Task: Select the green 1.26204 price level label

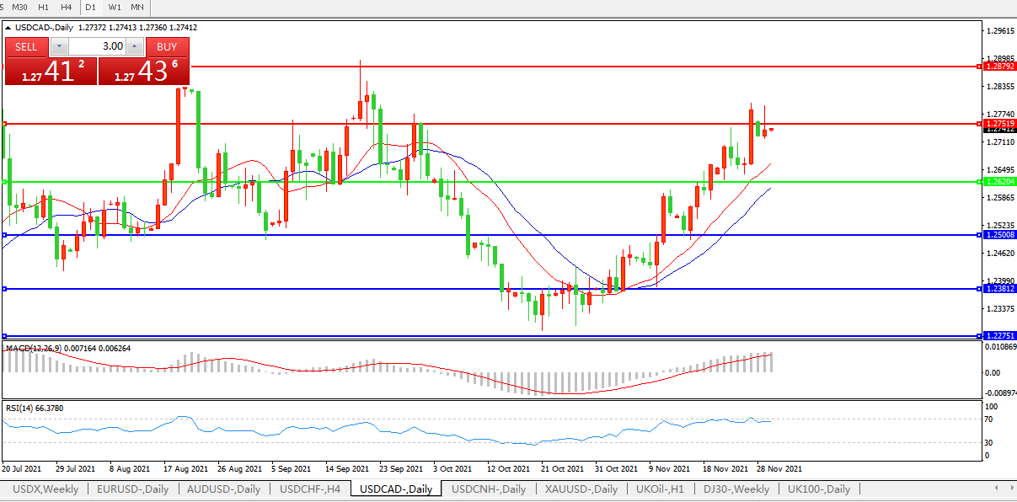Action: [996, 182]
